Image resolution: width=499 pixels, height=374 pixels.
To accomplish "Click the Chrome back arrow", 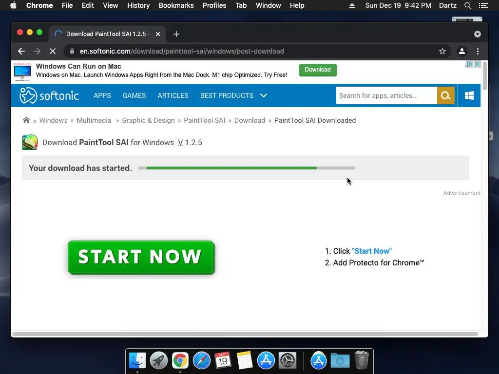I will (x=21, y=51).
